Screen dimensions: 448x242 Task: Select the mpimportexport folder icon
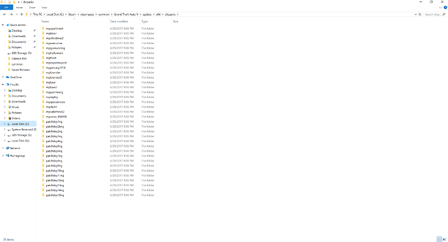tap(43, 62)
